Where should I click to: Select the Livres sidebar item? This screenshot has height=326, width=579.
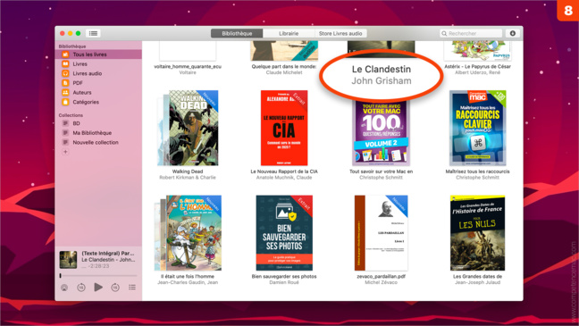pyautogui.click(x=98, y=64)
